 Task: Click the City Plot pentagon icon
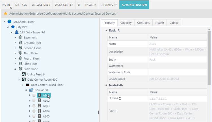point(13,27)
